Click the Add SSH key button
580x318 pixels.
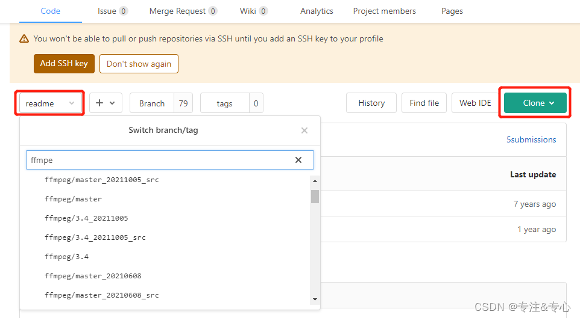pos(64,64)
